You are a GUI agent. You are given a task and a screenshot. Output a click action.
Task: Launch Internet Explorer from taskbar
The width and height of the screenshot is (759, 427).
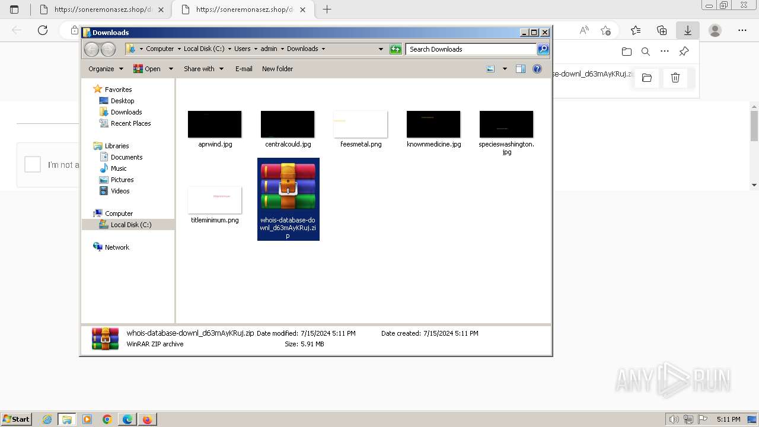click(x=47, y=419)
